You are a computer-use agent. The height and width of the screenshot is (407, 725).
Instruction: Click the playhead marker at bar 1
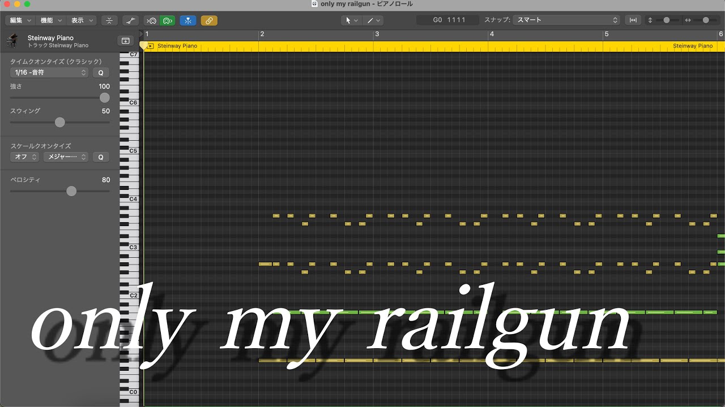[x=143, y=44]
